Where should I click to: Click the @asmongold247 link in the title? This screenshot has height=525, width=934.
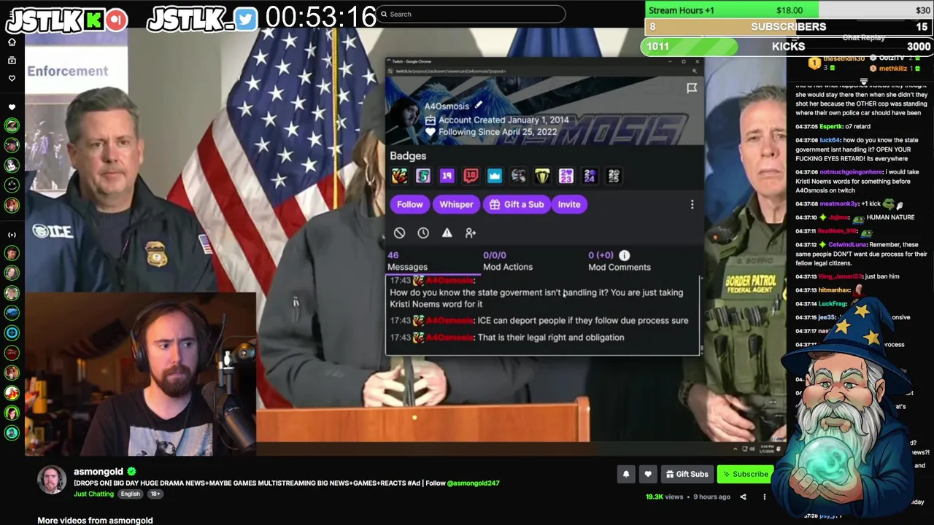473,483
